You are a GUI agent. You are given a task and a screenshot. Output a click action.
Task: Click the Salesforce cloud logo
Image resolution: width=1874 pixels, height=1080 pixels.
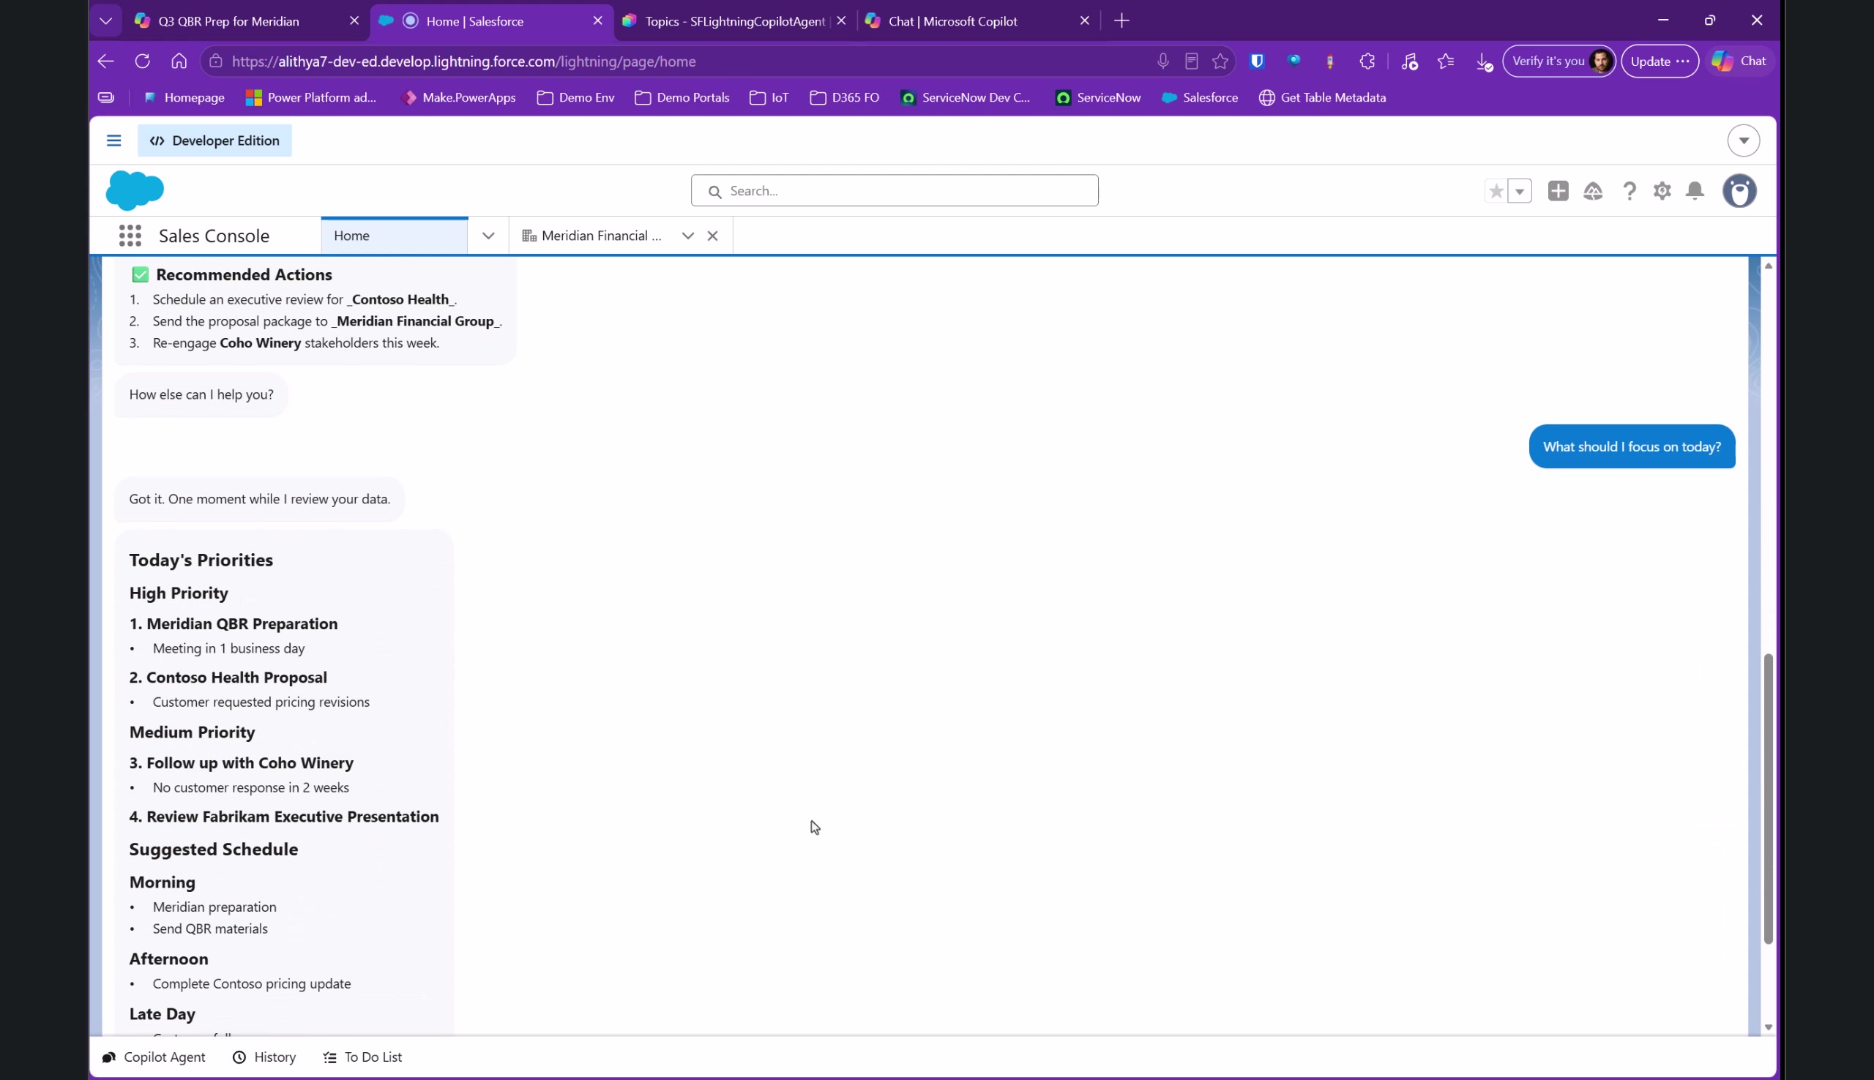[135, 190]
